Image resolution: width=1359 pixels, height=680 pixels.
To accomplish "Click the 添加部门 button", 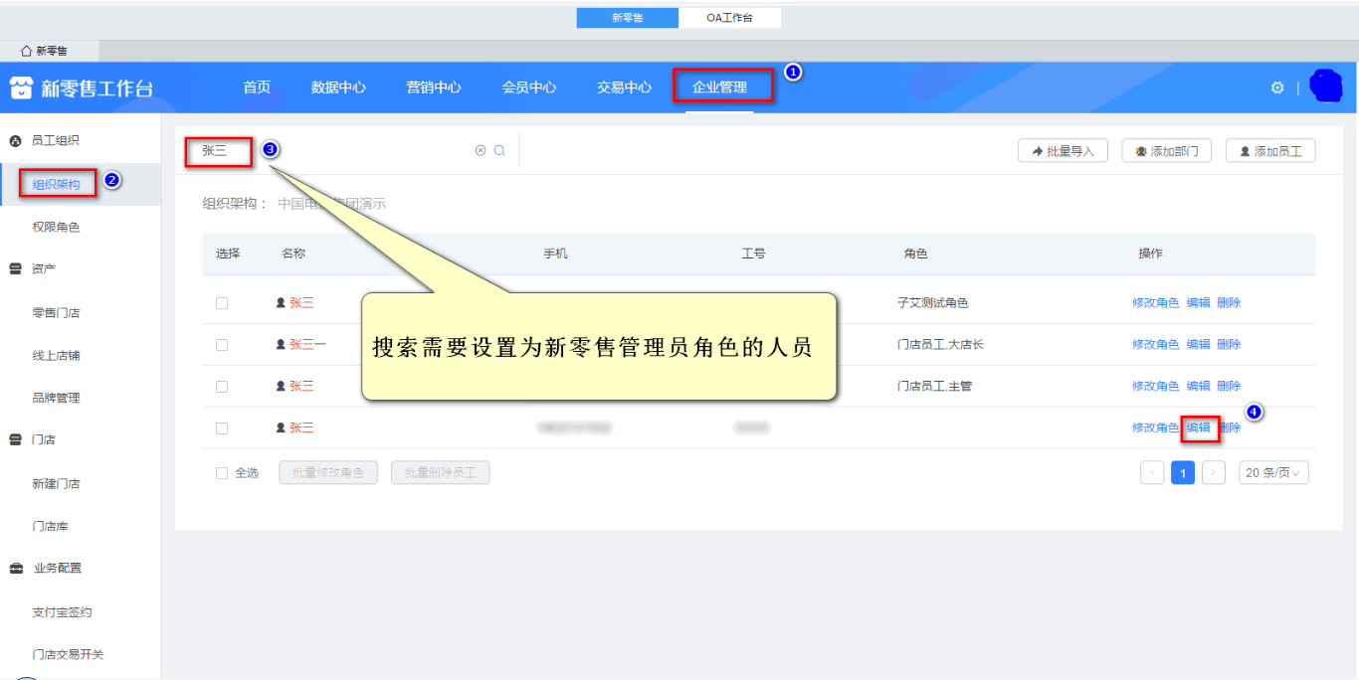I will 1166,151.
